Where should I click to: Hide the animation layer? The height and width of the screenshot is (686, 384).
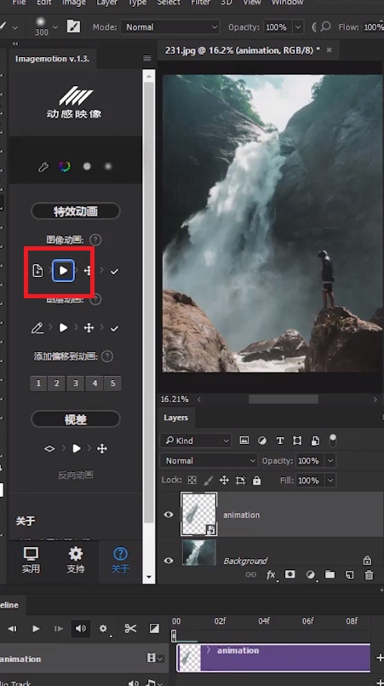click(x=169, y=515)
